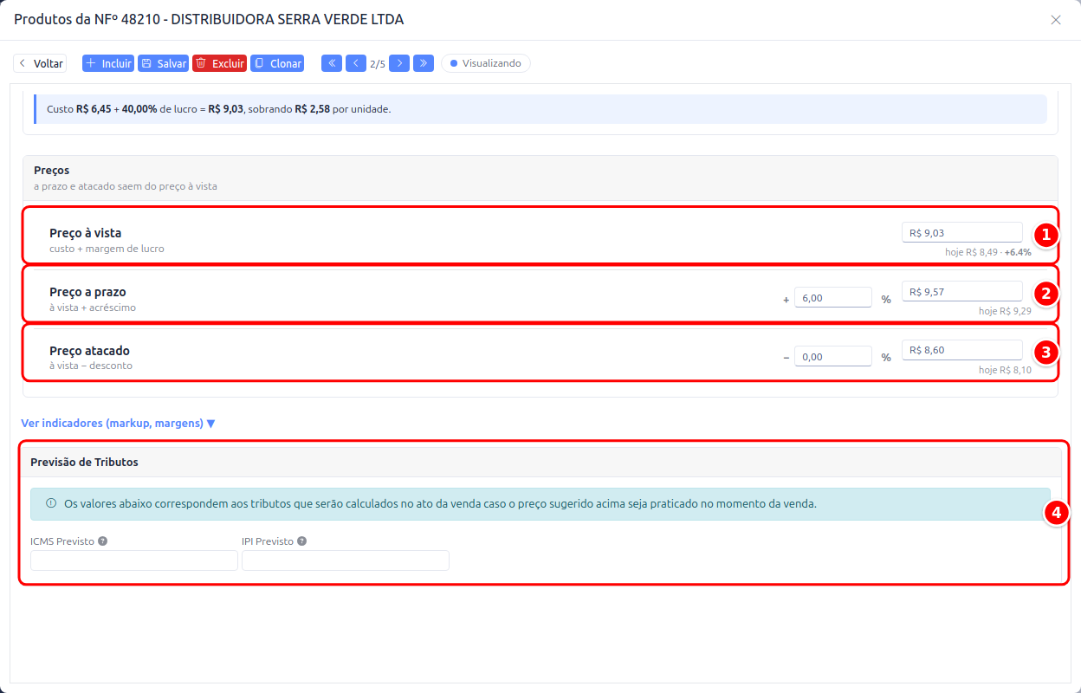The image size is (1081, 693).
Task: Expand Ver indicadores (markup, margens)
Action: (x=118, y=424)
